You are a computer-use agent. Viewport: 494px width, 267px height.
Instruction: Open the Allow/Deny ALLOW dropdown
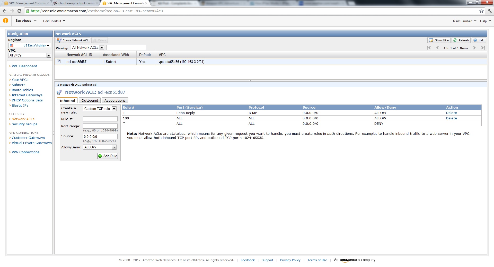click(114, 147)
